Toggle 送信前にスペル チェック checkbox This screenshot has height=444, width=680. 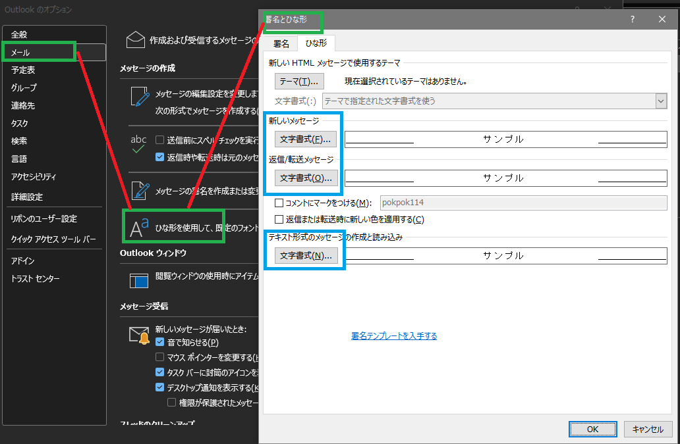point(159,139)
